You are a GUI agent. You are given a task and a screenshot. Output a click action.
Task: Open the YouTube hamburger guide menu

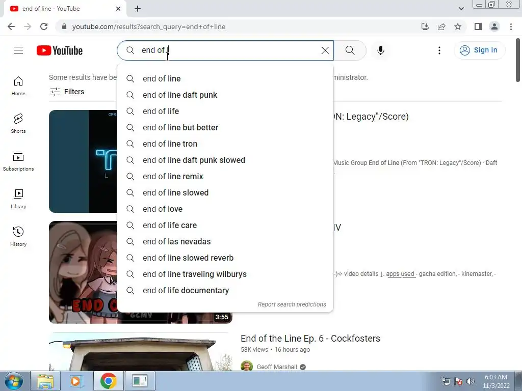[x=18, y=50]
